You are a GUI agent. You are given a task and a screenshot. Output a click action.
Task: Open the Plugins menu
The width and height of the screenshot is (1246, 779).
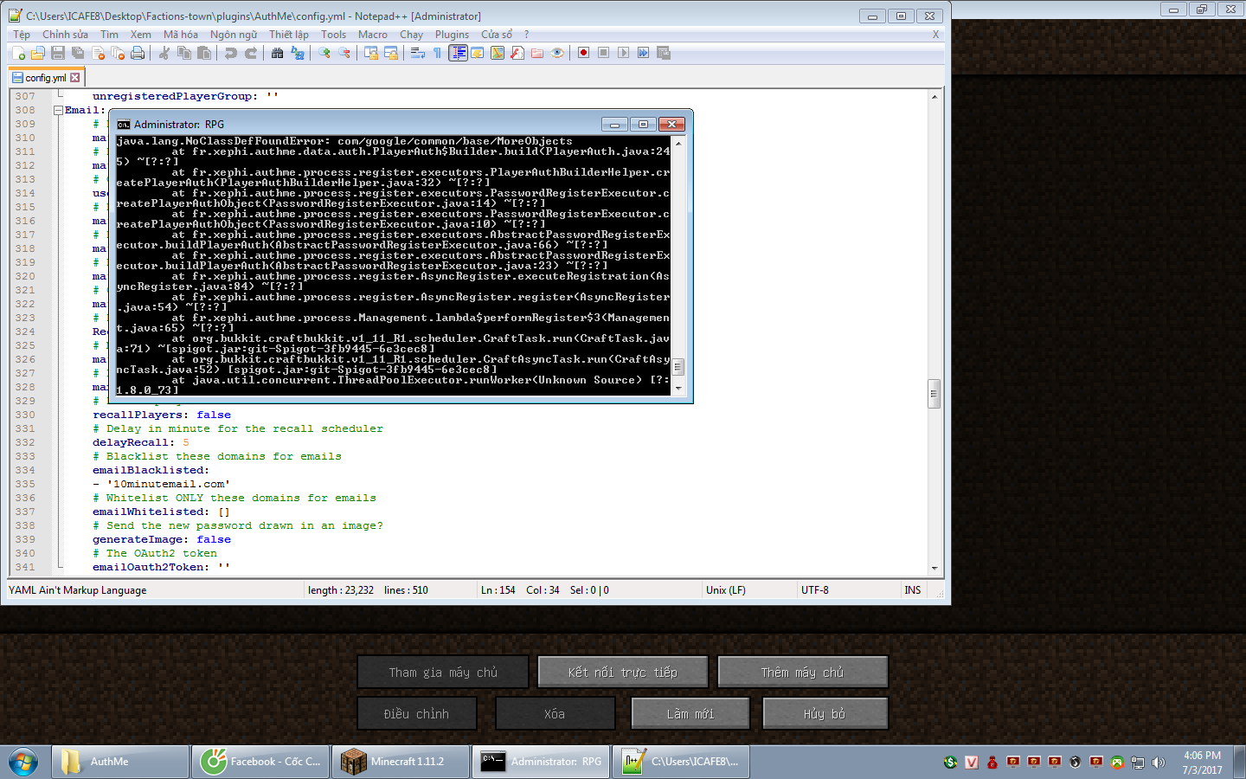click(452, 35)
